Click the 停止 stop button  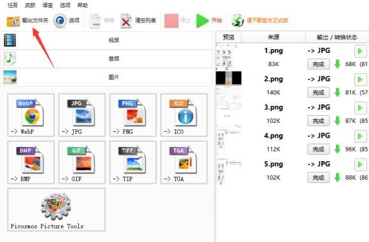pyautogui.click(x=178, y=21)
